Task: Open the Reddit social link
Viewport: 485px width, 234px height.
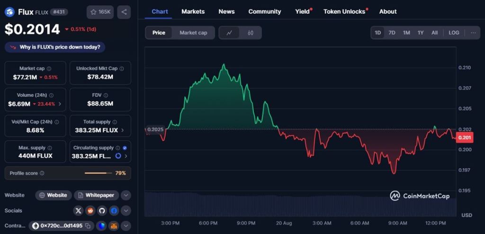Action: (90, 211)
